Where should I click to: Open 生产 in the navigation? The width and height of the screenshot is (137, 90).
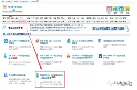pos(33,18)
